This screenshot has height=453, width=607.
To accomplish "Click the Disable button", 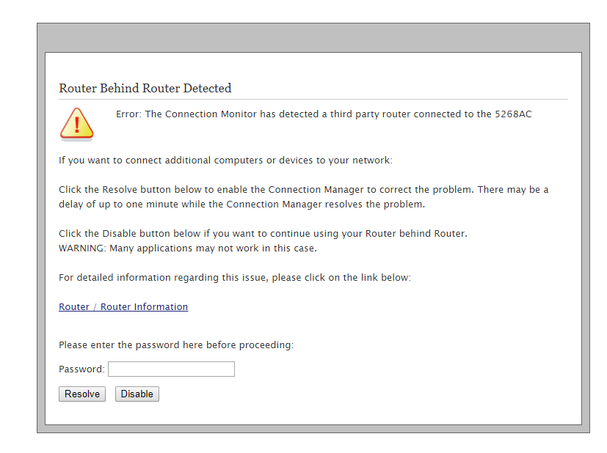I will pos(137,394).
